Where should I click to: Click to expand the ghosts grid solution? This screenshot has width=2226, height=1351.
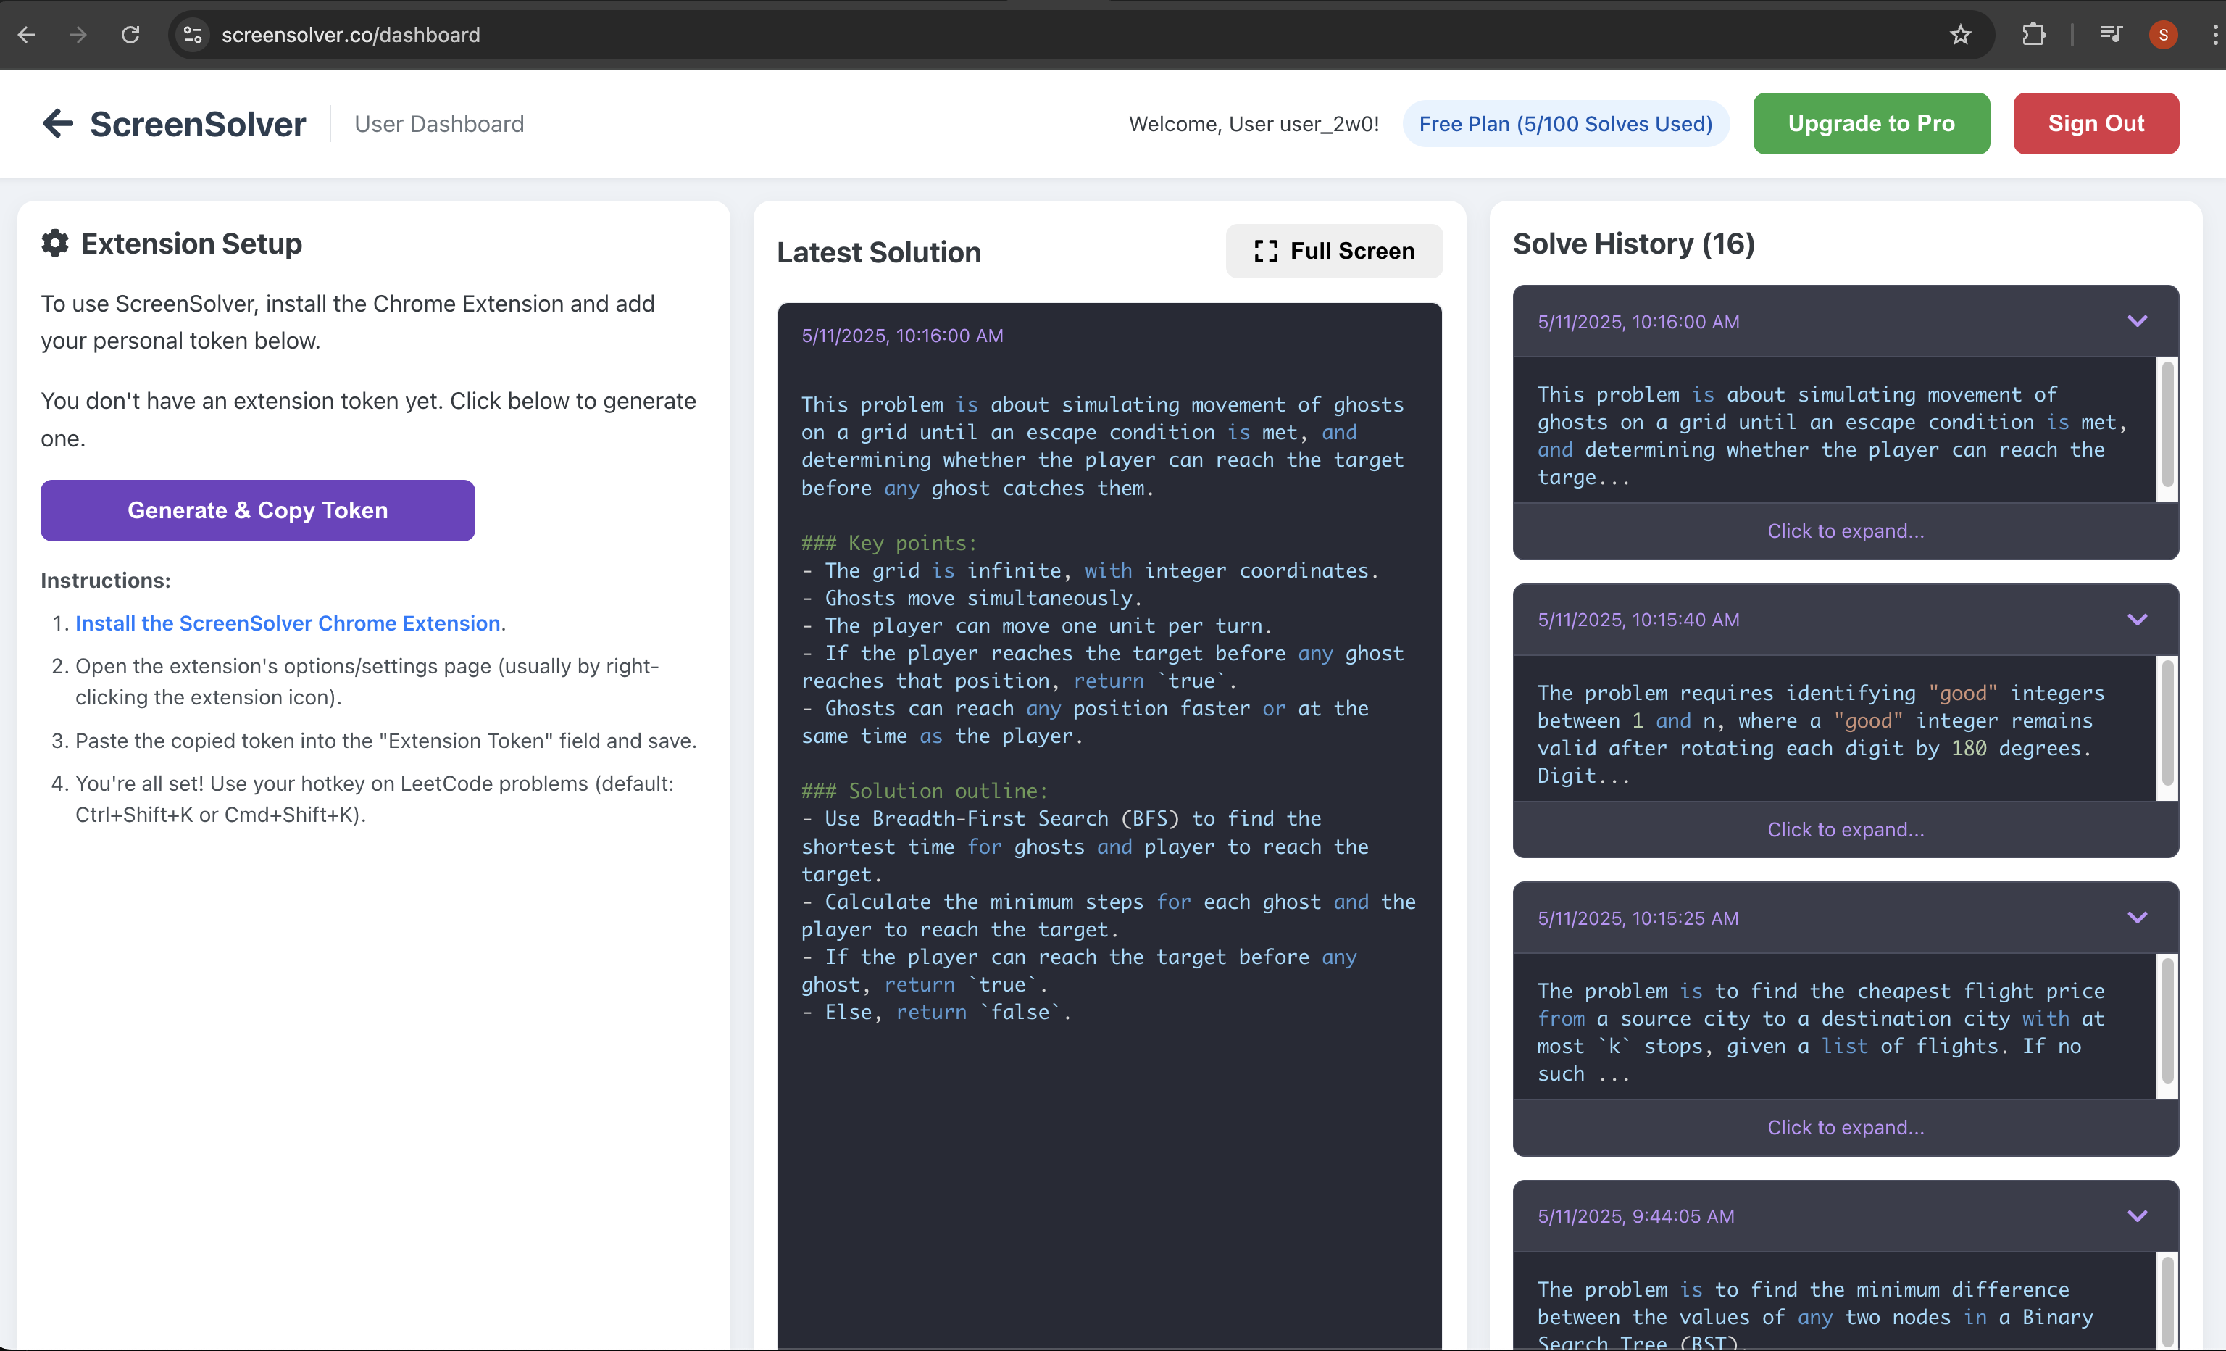tap(1845, 531)
